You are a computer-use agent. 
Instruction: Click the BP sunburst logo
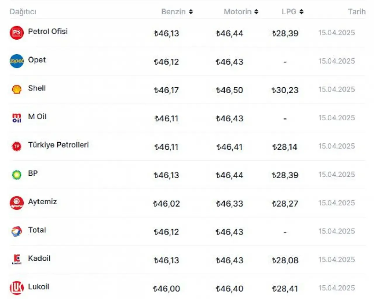(x=17, y=174)
